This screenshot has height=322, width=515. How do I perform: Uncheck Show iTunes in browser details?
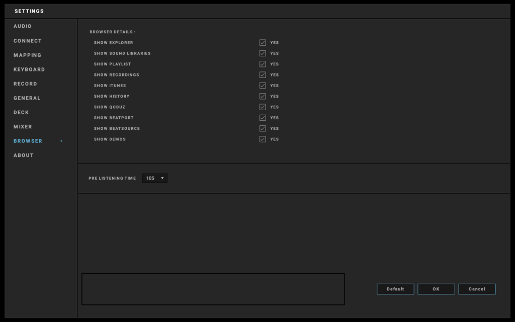point(263,86)
